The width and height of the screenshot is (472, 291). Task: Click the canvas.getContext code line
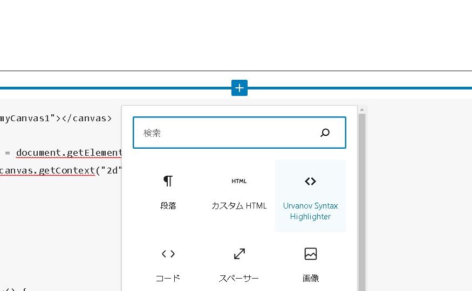(x=60, y=171)
